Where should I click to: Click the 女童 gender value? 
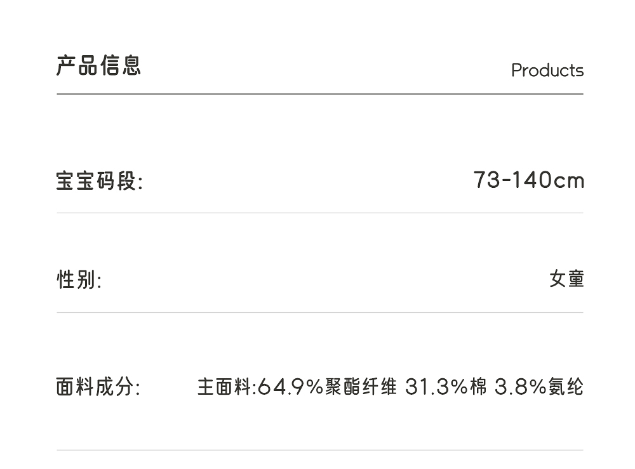(566, 279)
